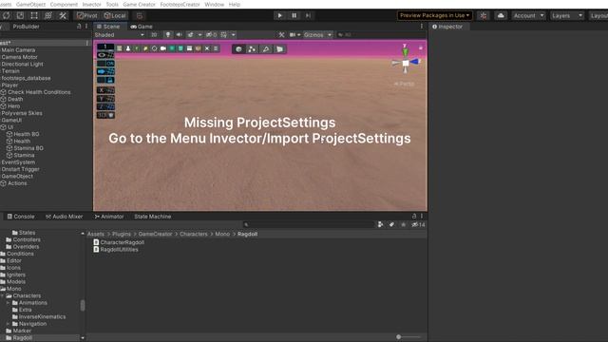Screen dimensions: 608x342
Task: Select ProBuilder Vertex selection mode
Action: click(x=252, y=48)
